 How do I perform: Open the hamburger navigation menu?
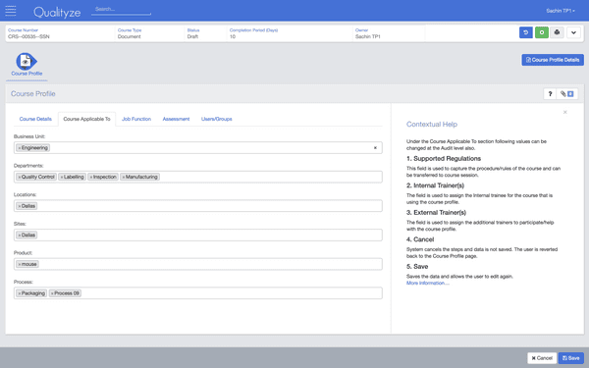11,11
